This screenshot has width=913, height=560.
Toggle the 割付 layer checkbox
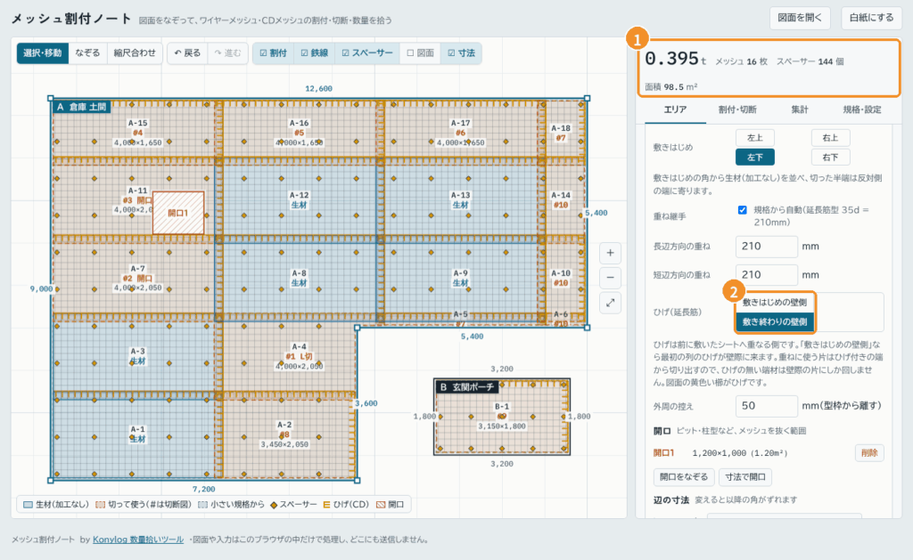(x=273, y=53)
